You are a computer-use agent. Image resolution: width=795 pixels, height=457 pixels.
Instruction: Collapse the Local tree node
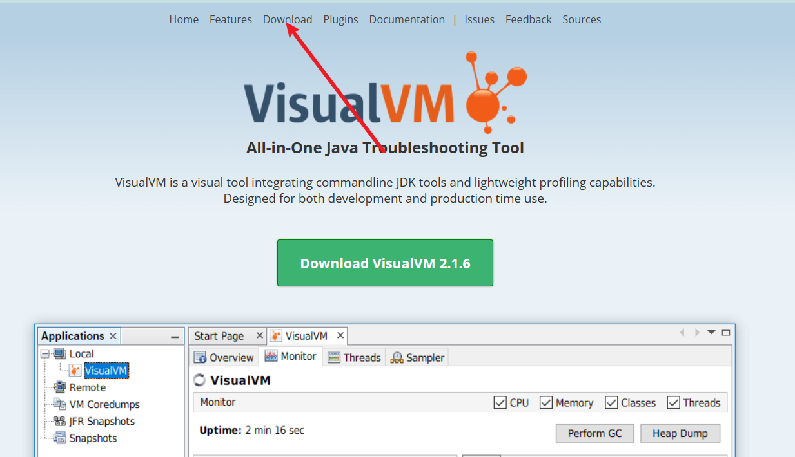click(44, 353)
